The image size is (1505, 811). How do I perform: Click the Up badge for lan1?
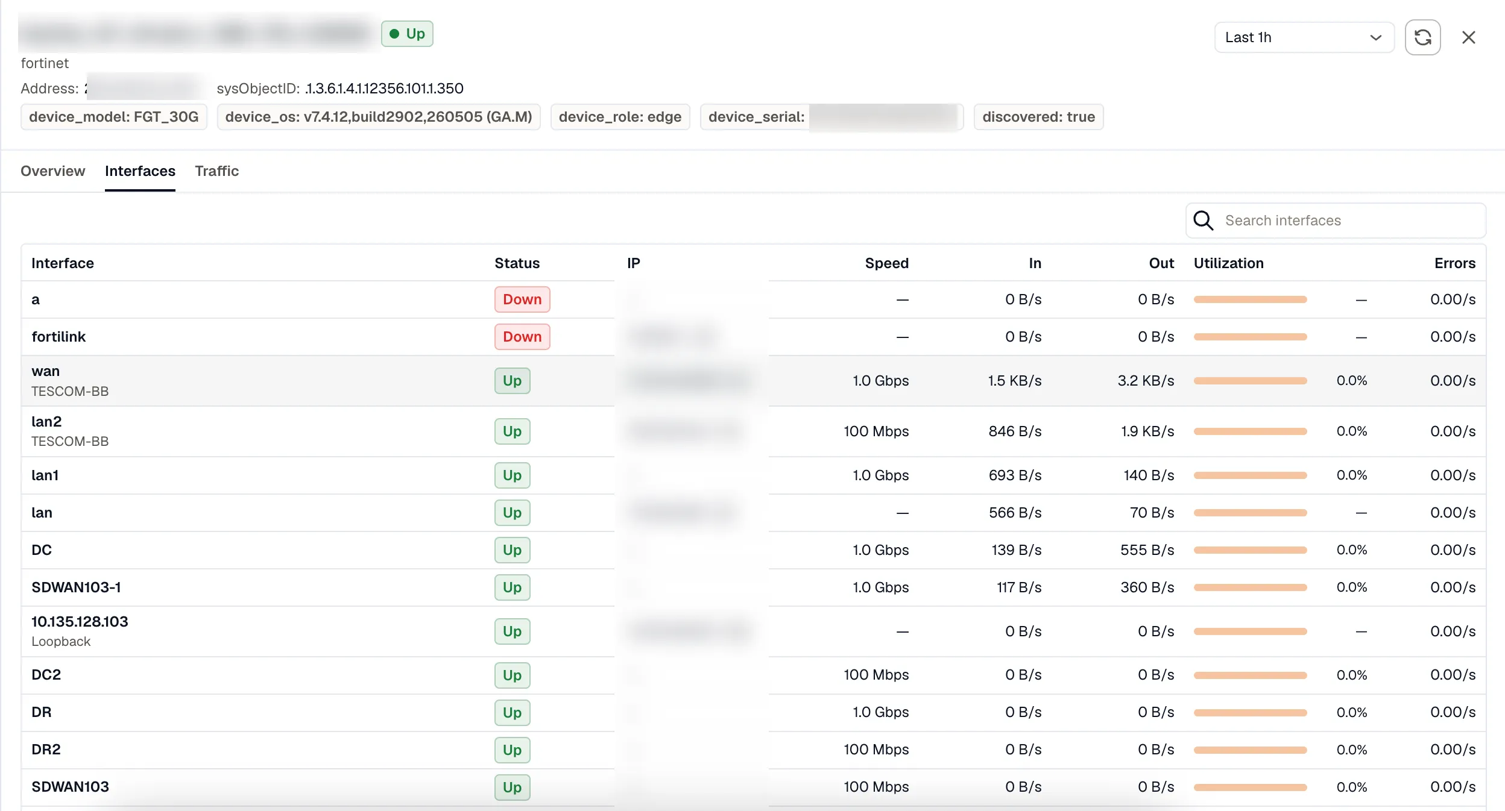pos(512,475)
